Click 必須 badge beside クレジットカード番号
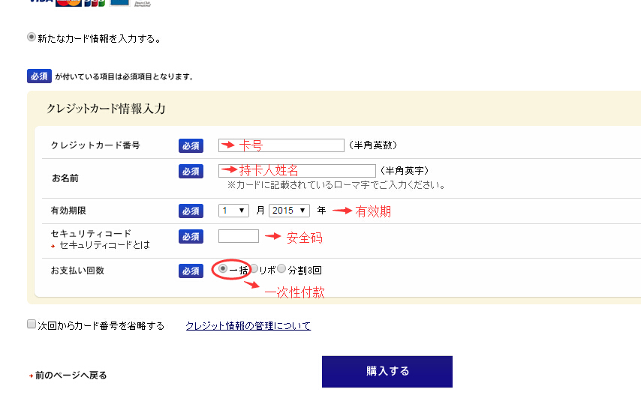This screenshot has width=641, height=407. 191,145
